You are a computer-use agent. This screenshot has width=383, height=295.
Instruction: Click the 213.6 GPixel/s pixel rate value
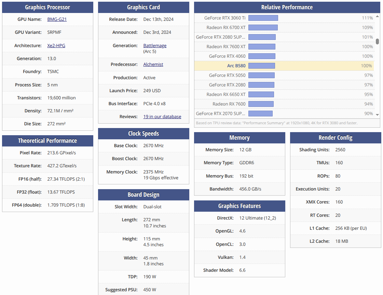point(61,153)
